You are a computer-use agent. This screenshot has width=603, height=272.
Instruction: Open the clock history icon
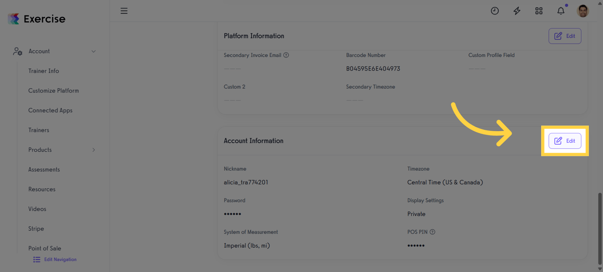pos(495,11)
